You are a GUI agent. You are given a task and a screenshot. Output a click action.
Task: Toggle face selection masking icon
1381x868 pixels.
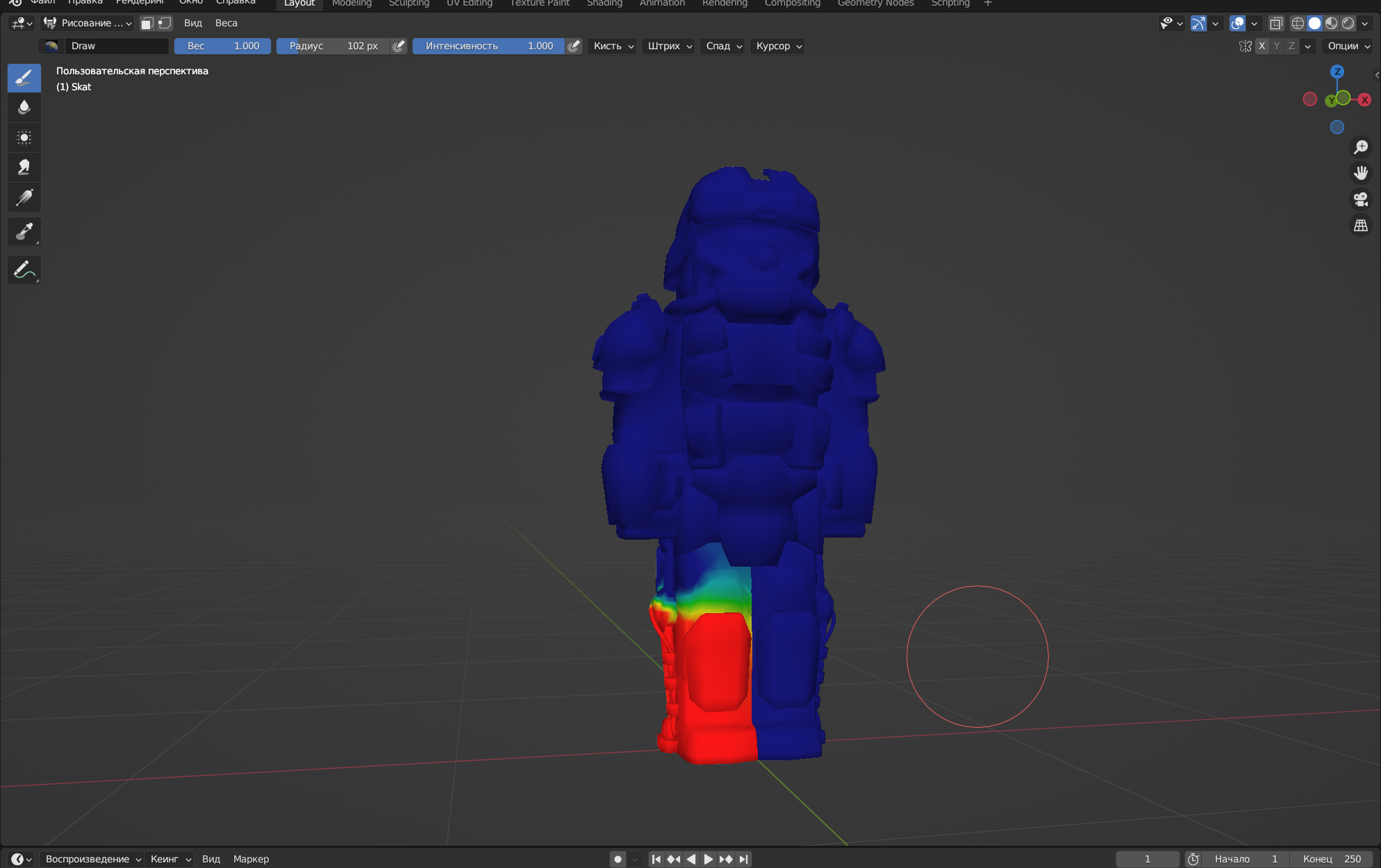coord(147,23)
